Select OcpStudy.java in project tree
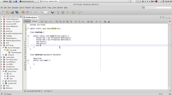172x96 pixels. pyautogui.click(x=16, y=53)
